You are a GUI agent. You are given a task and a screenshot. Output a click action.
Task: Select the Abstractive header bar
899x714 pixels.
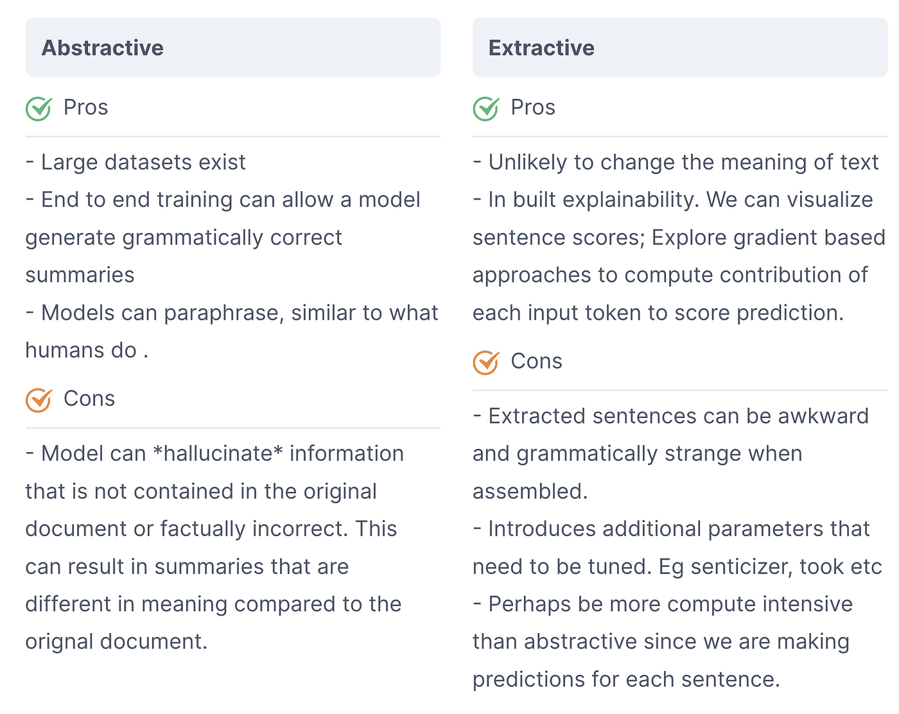(x=233, y=48)
